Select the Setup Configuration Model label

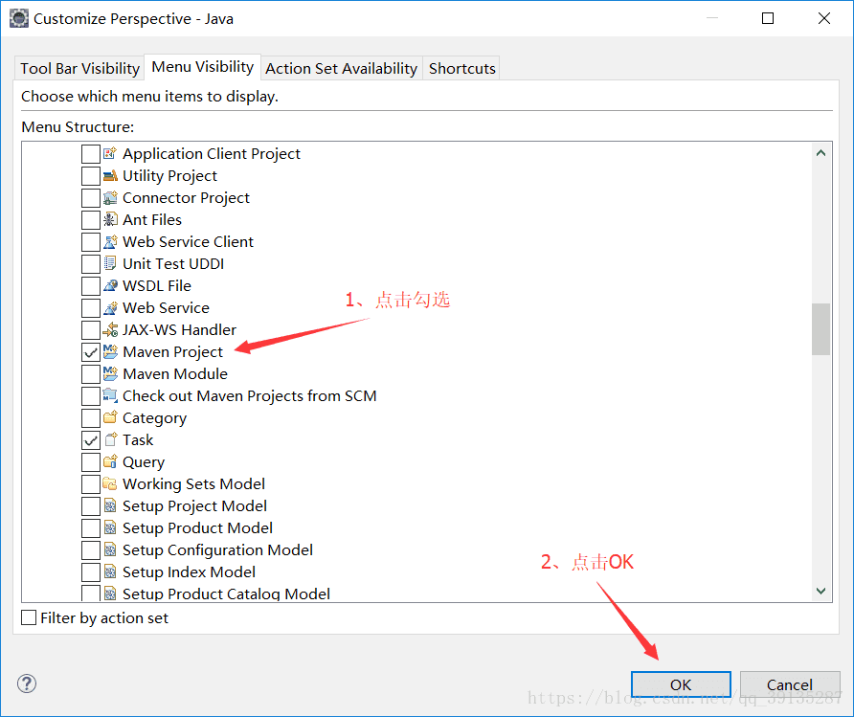click(218, 549)
